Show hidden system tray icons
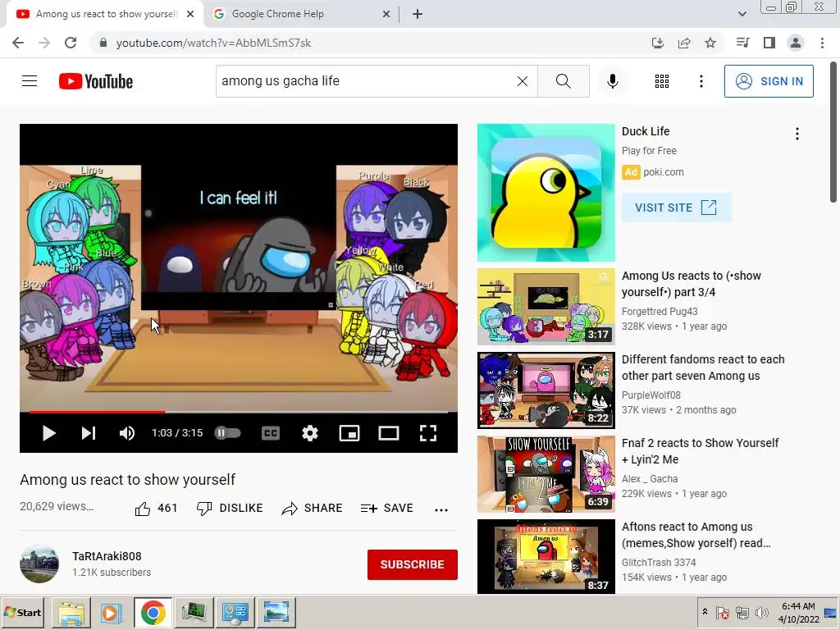 (x=705, y=612)
